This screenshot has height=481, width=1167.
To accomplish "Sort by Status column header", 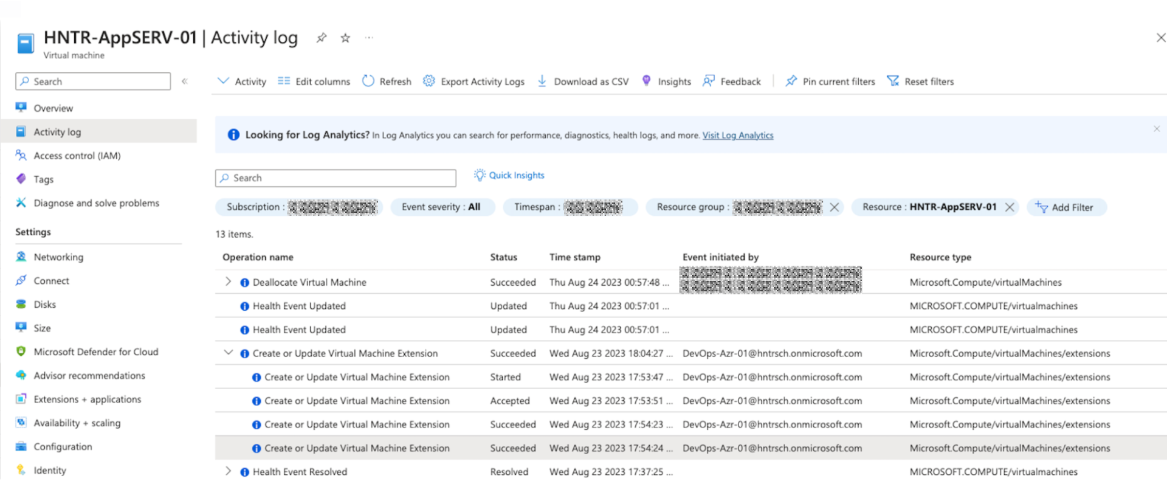I will 504,257.
